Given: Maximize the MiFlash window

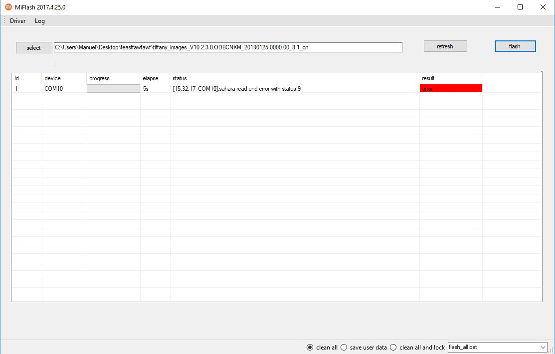Looking at the screenshot, I should (520, 7).
